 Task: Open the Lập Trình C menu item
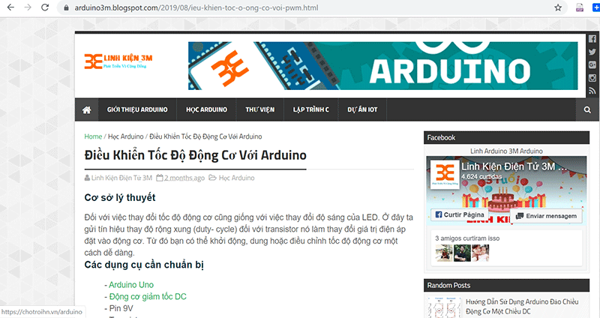311,109
